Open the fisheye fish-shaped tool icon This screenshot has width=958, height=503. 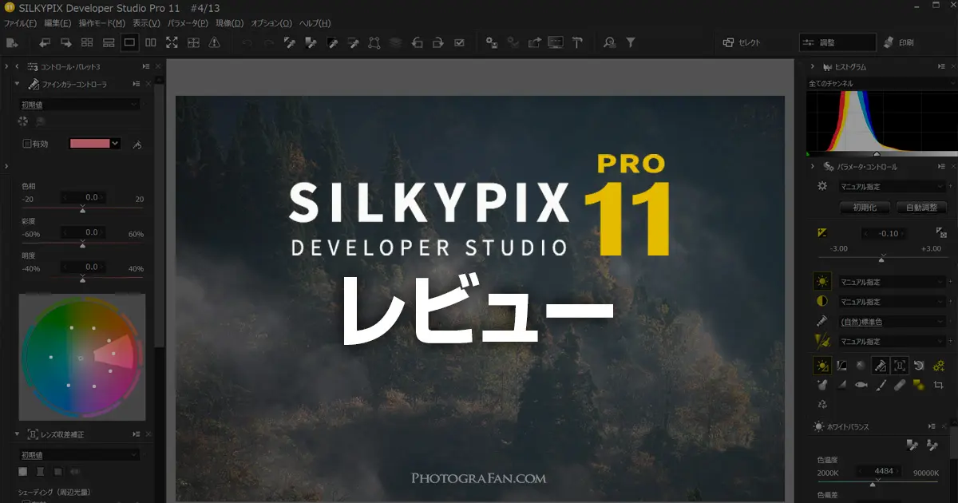click(861, 385)
